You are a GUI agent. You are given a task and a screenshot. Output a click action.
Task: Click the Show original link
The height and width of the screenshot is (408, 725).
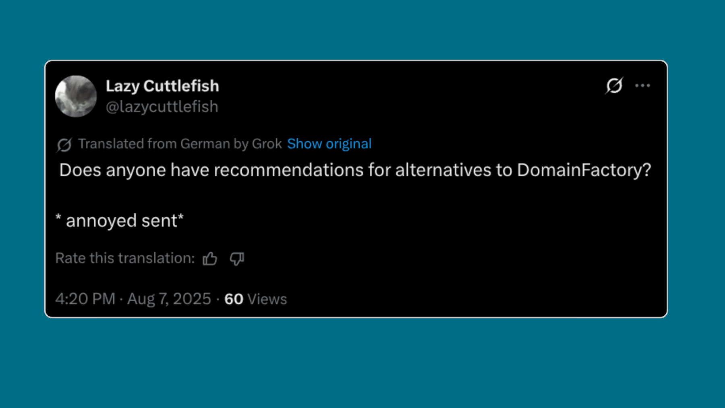(329, 144)
